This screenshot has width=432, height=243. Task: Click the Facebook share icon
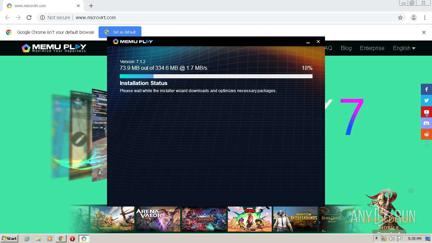[x=426, y=89]
